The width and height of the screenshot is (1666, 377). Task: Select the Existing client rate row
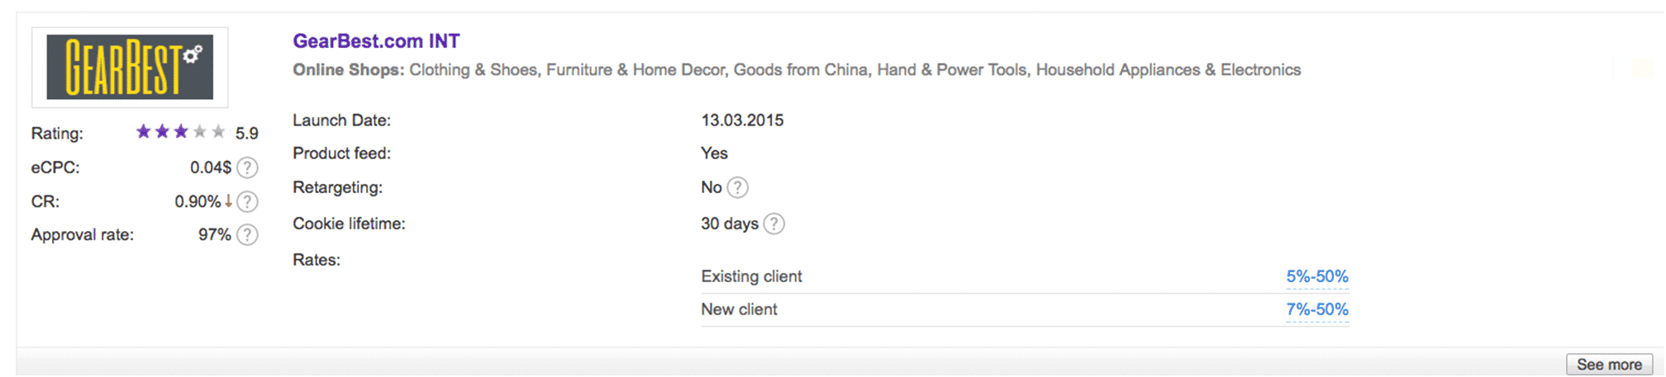pyautogui.click(x=1025, y=276)
